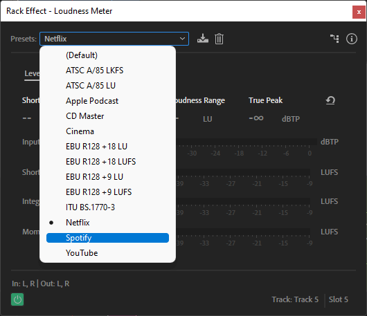Screen dimensions: 367x316
Task: Select the checked Netflix preset entry
Action: pyautogui.click(x=107, y=223)
